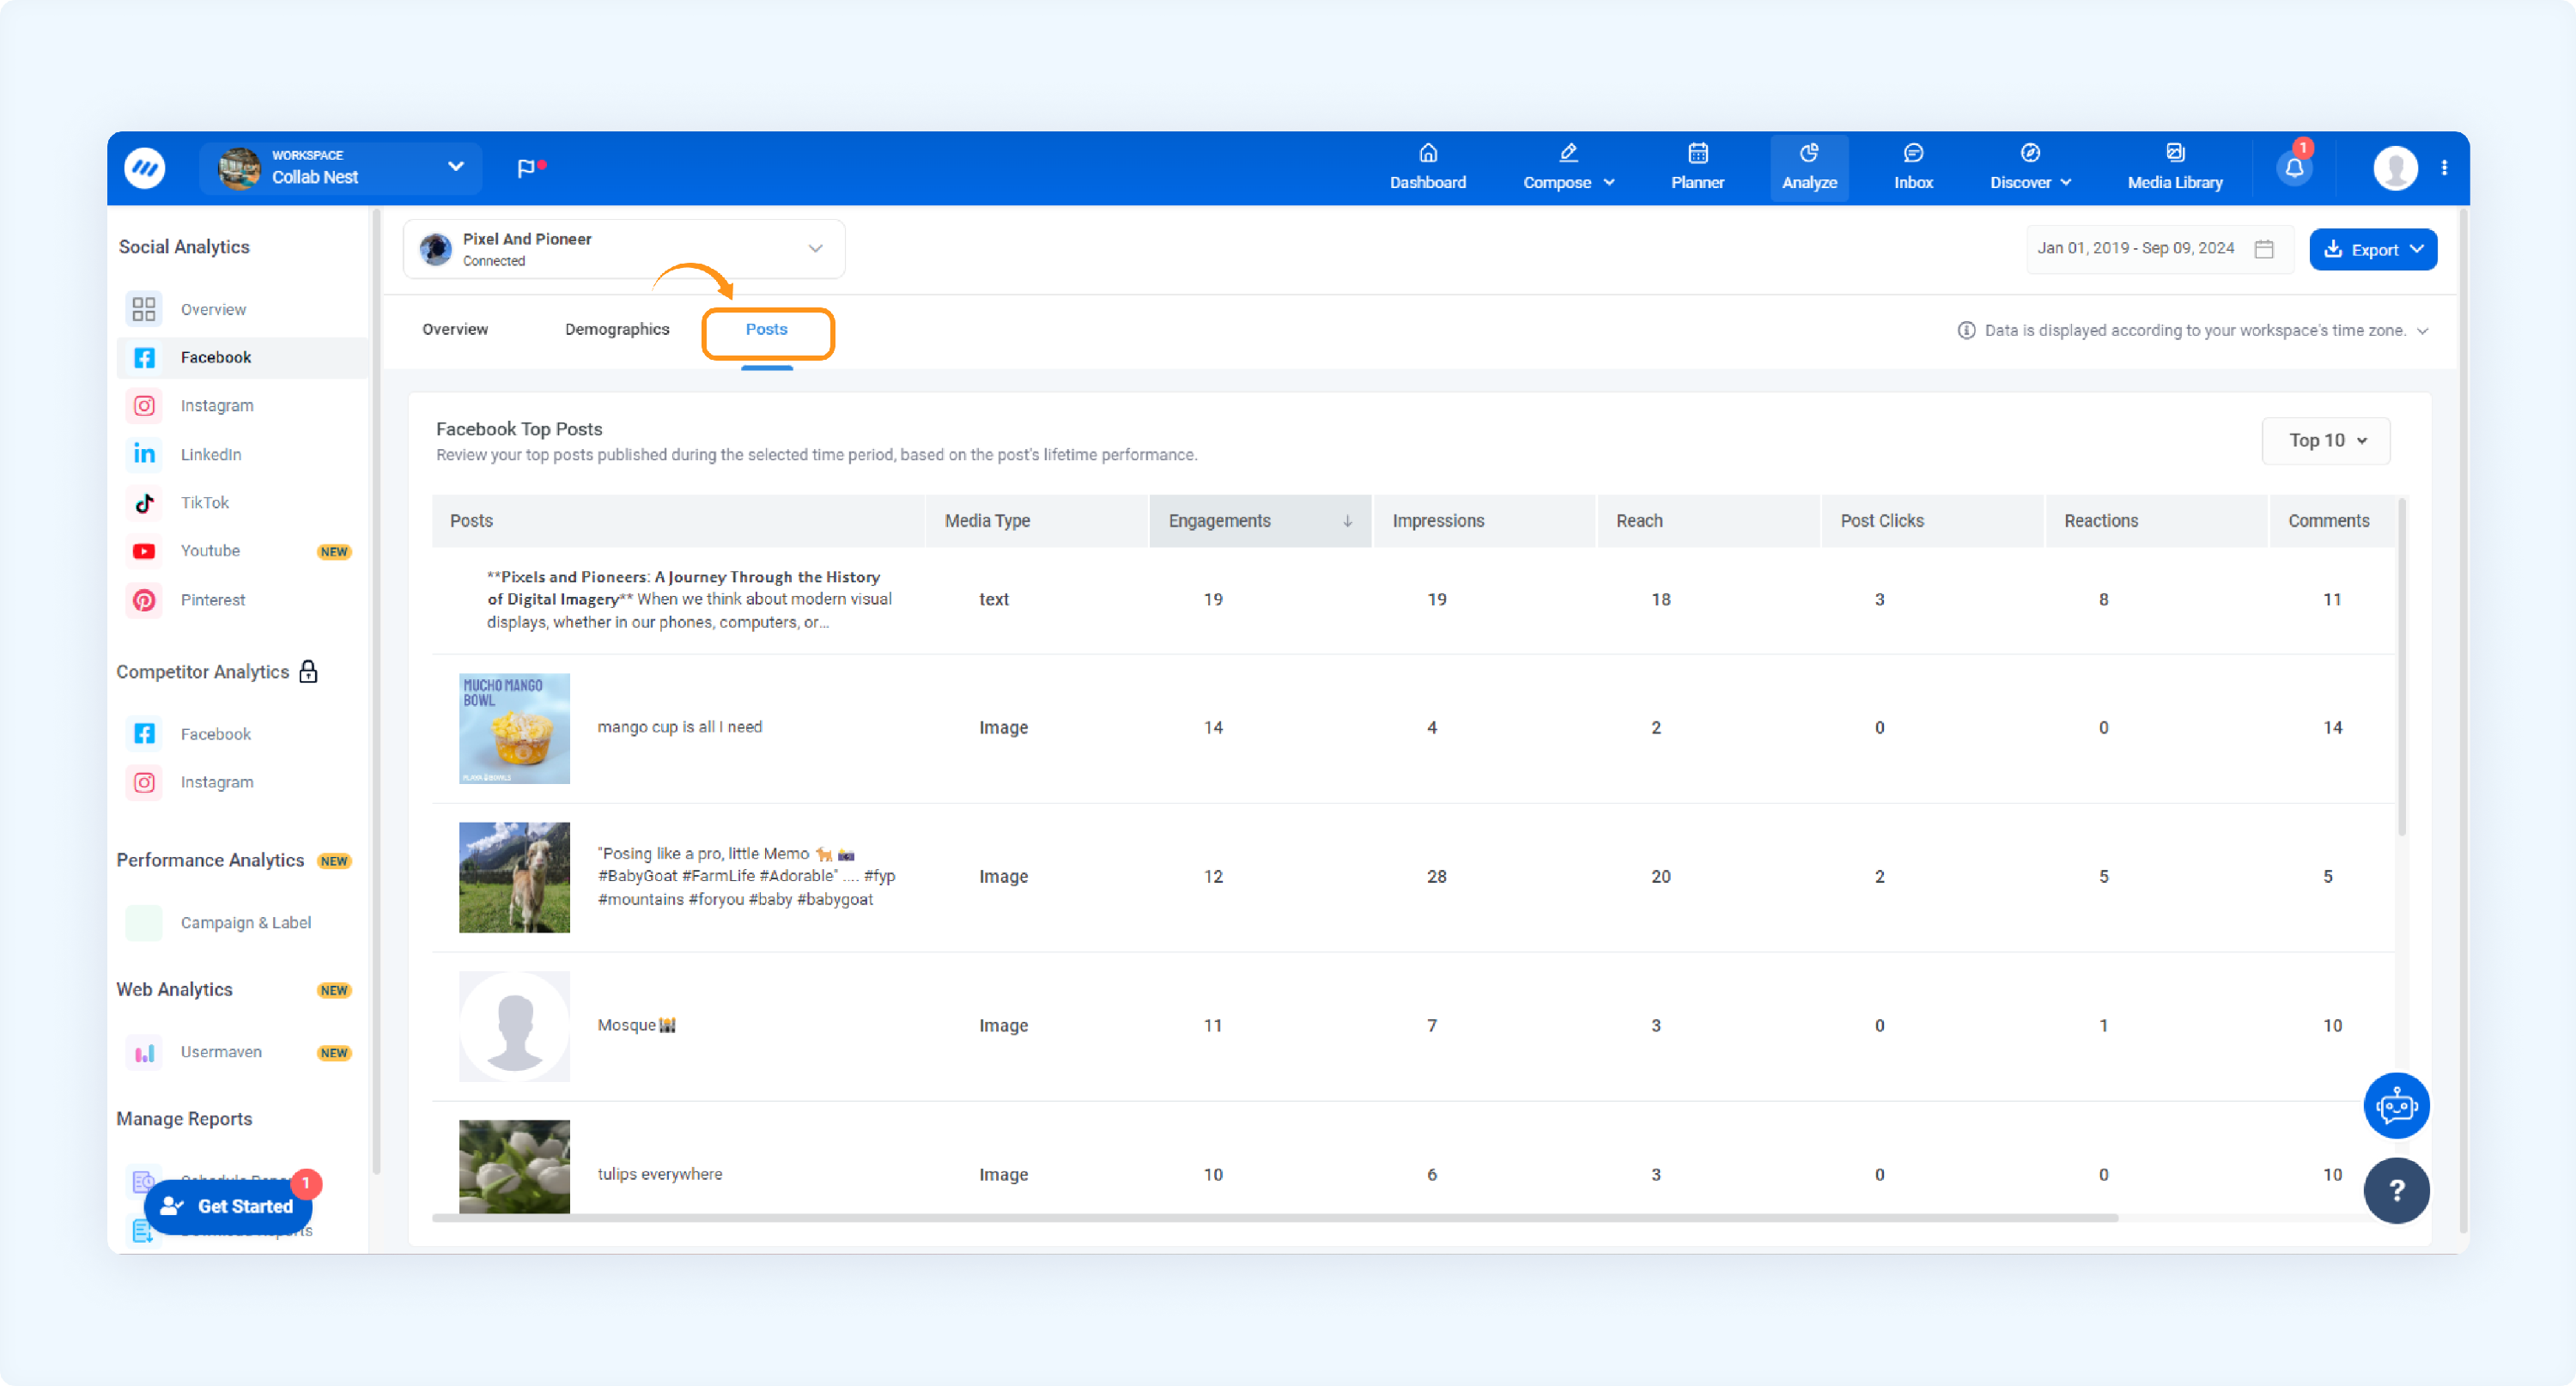Sort table by Impressions column
Viewport: 2576px width, 1386px height.
(x=1484, y=521)
